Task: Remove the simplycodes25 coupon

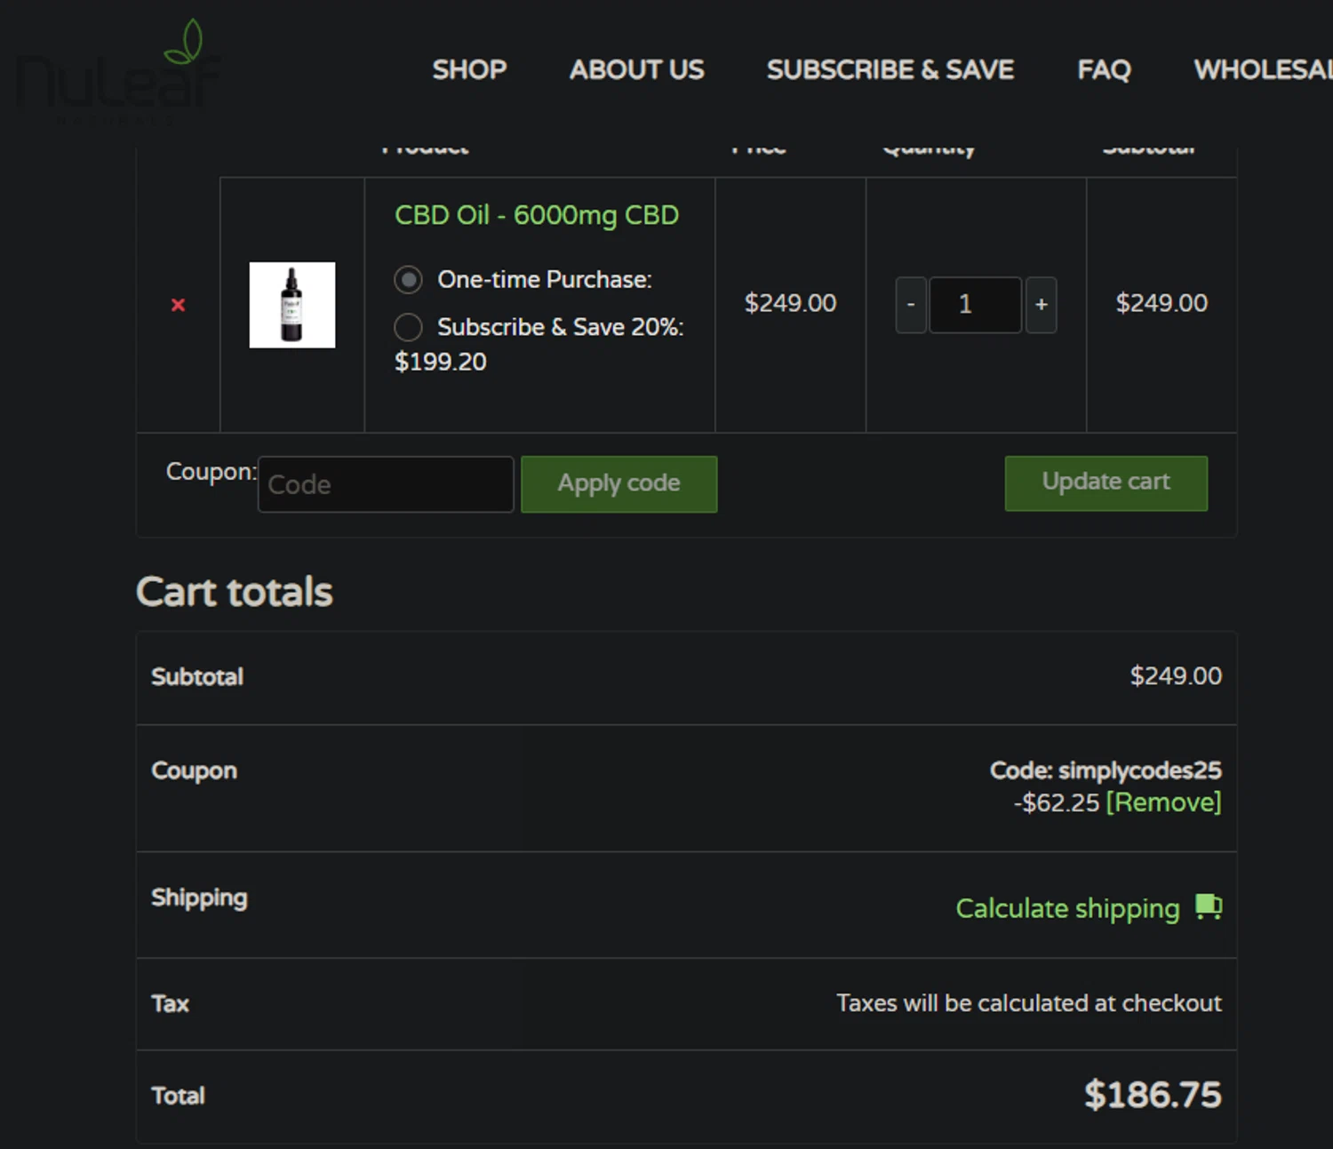Action: click(1163, 802)
